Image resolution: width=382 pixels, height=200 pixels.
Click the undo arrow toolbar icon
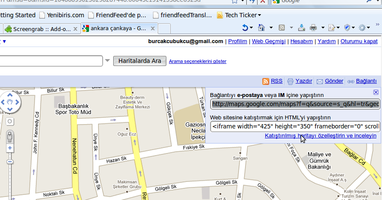coord(245,28)
